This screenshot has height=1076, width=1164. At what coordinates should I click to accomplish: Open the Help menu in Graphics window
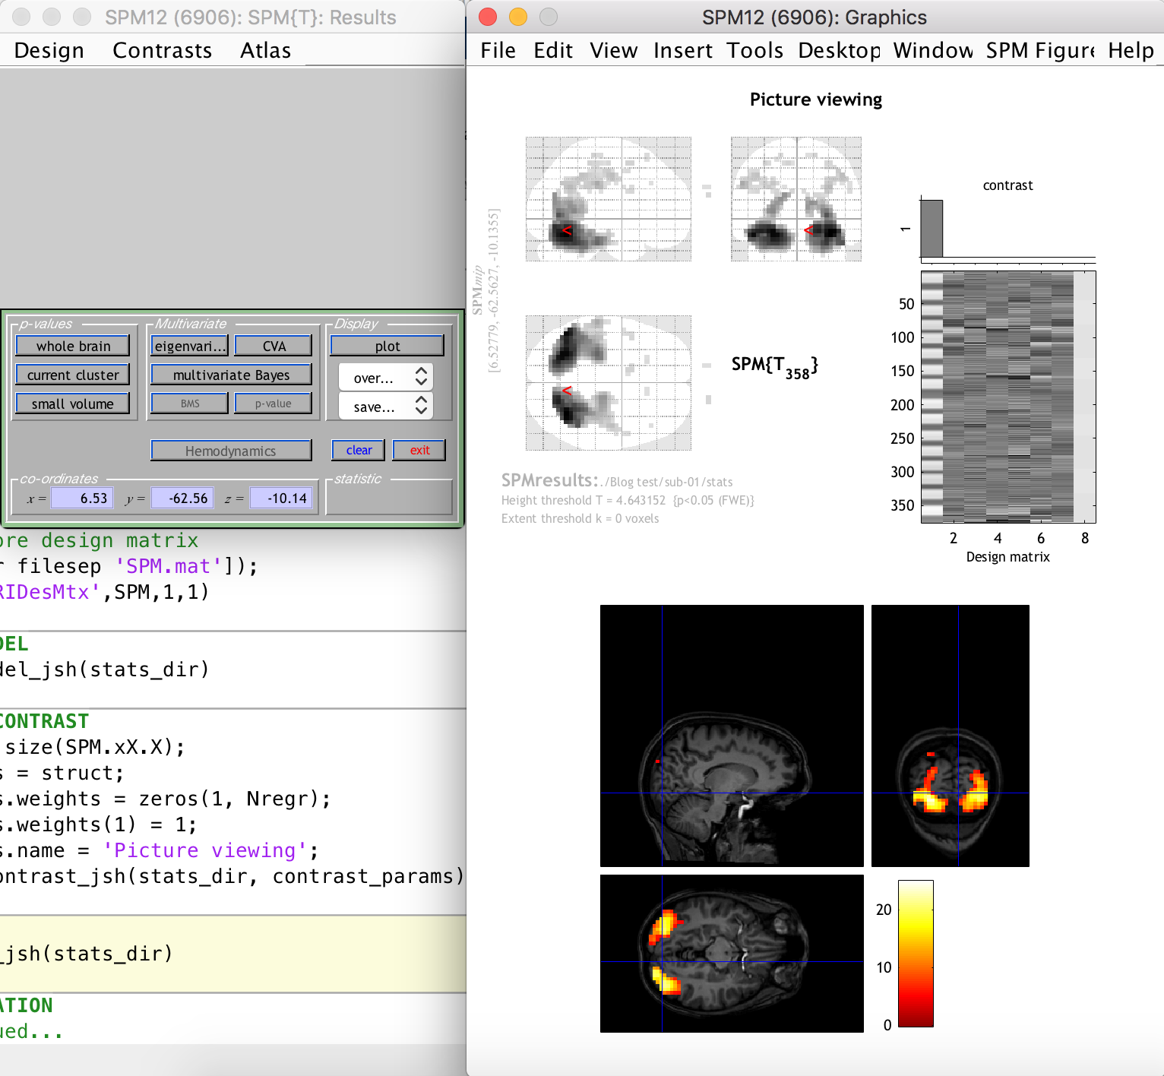[1131, 50]
